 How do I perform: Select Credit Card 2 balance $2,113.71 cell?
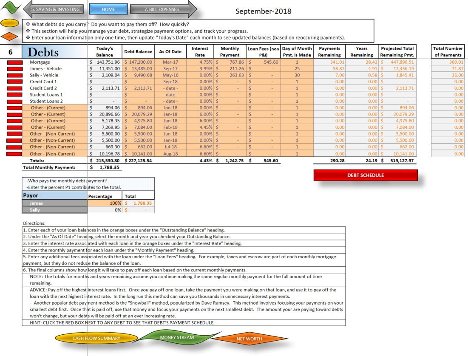138,88
